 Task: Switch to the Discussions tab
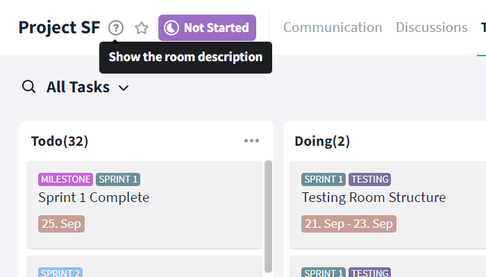coord(431,27)
